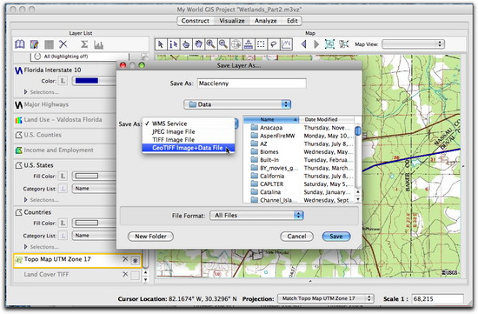The height and width of the screenshot is (314, 478).
Task: Click the New Folder button
Action: (x=150, y=237)
